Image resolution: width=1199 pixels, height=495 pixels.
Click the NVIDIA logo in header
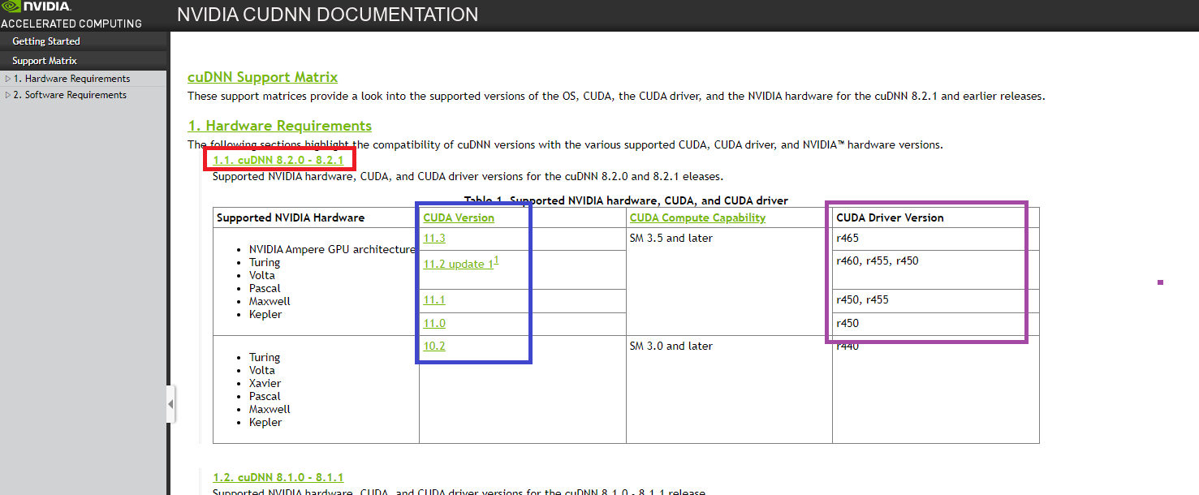click(37, 6)
